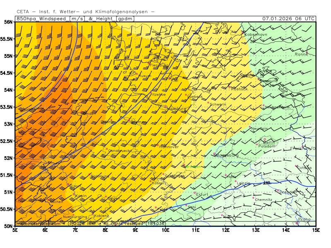
Task: Click the Hannover city name label
Action: pyautogui.click(x=169, y=147)
